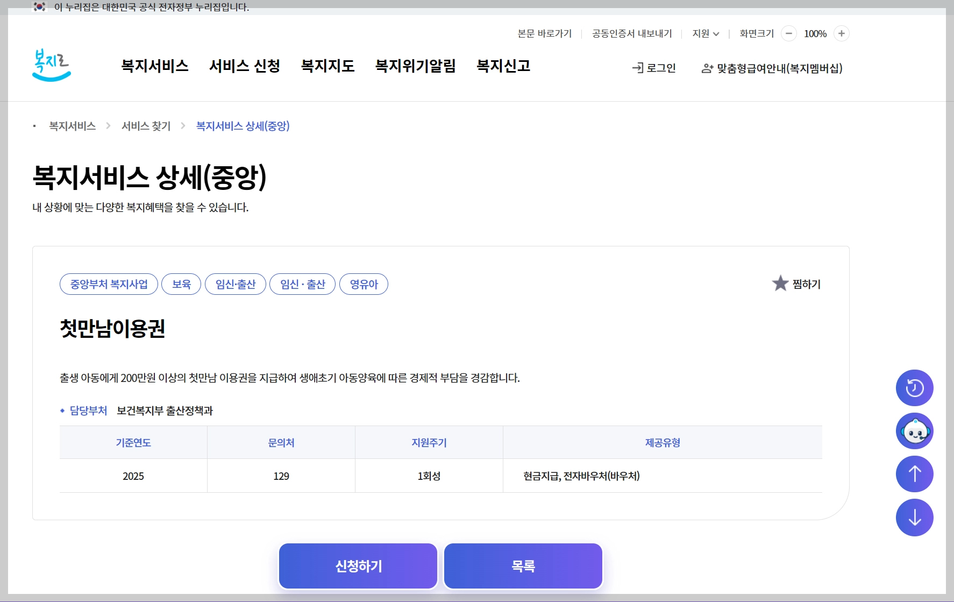Click the scroll-down arrow icon
This screenshot has width=954, height=602.
[915, 518]
